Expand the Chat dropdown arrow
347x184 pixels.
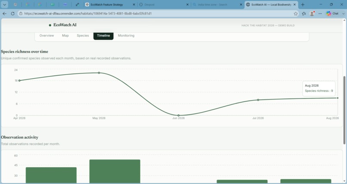tap(343, 13)
